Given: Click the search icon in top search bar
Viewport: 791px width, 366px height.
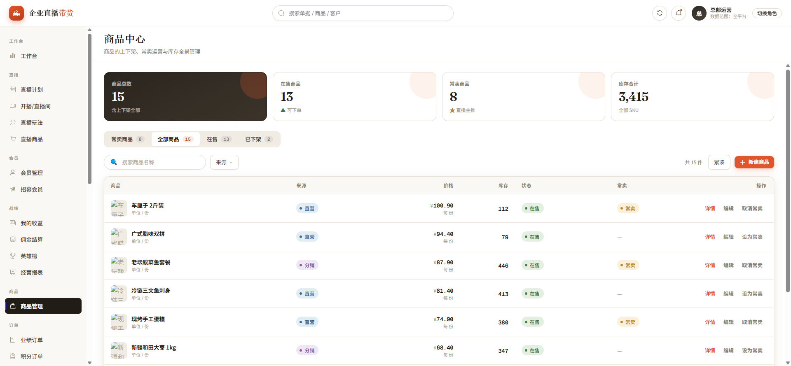Looking at the screenshot, I should tap(281, 13).
